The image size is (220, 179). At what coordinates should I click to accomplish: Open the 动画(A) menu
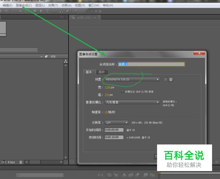coord(66,5)
